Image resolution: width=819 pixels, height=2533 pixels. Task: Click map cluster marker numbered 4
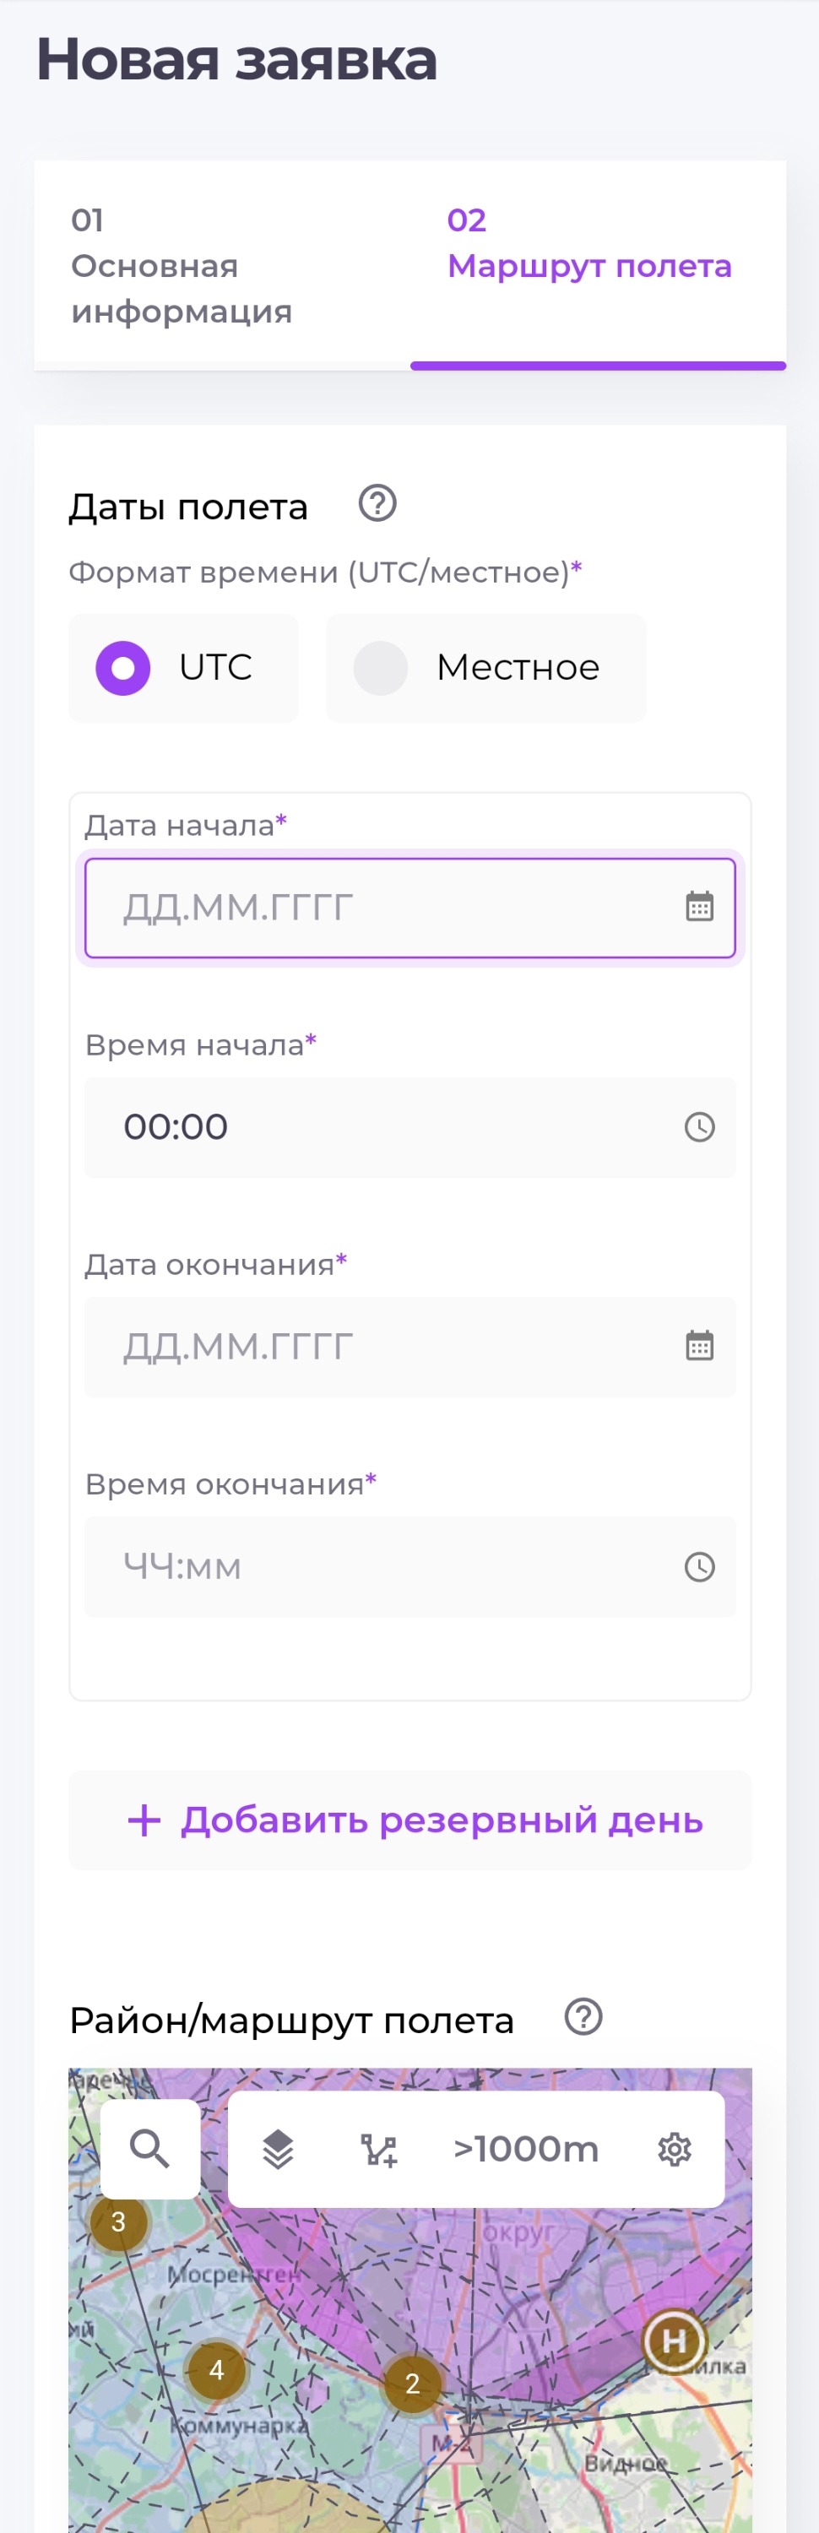216,2370
